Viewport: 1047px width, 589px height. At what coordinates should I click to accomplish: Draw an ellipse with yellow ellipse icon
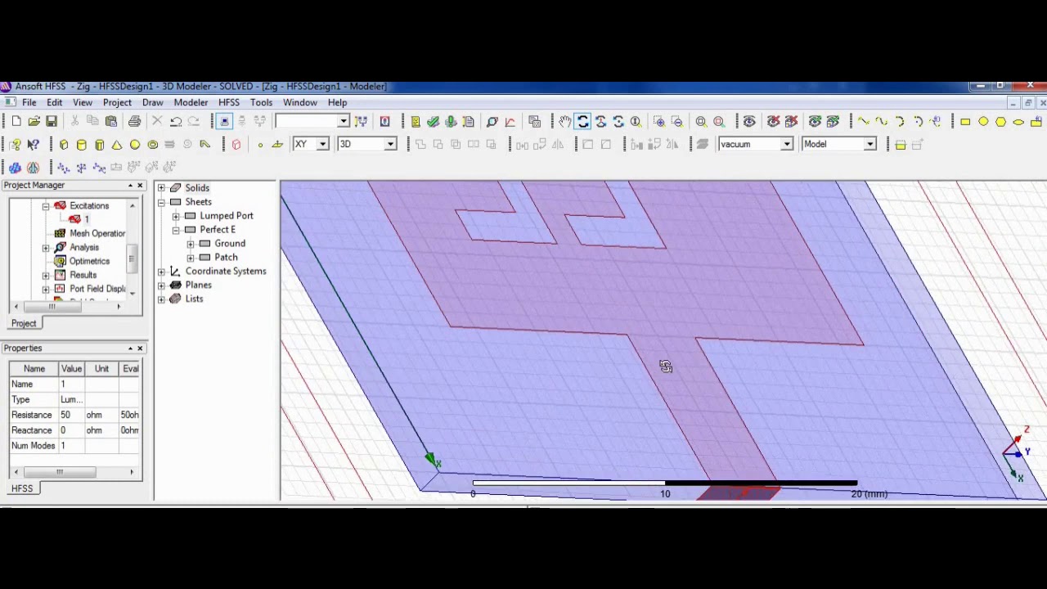(1018, 121)
